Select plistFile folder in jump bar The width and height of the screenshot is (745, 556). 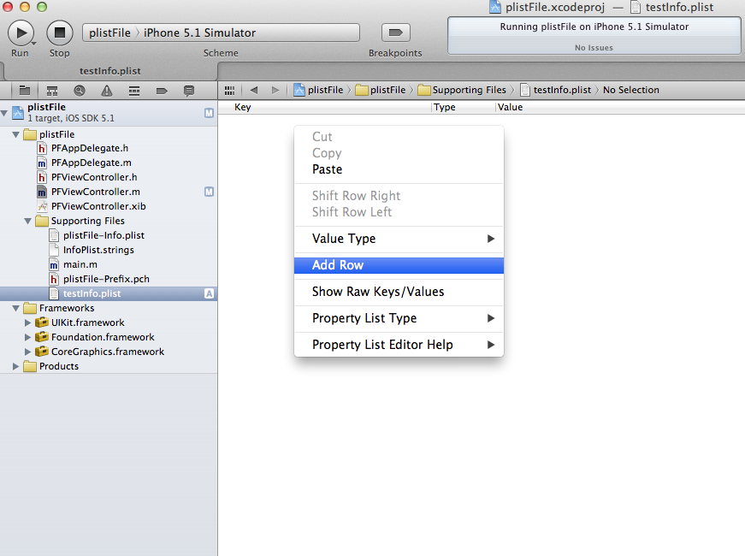click(x=381, y=90)
